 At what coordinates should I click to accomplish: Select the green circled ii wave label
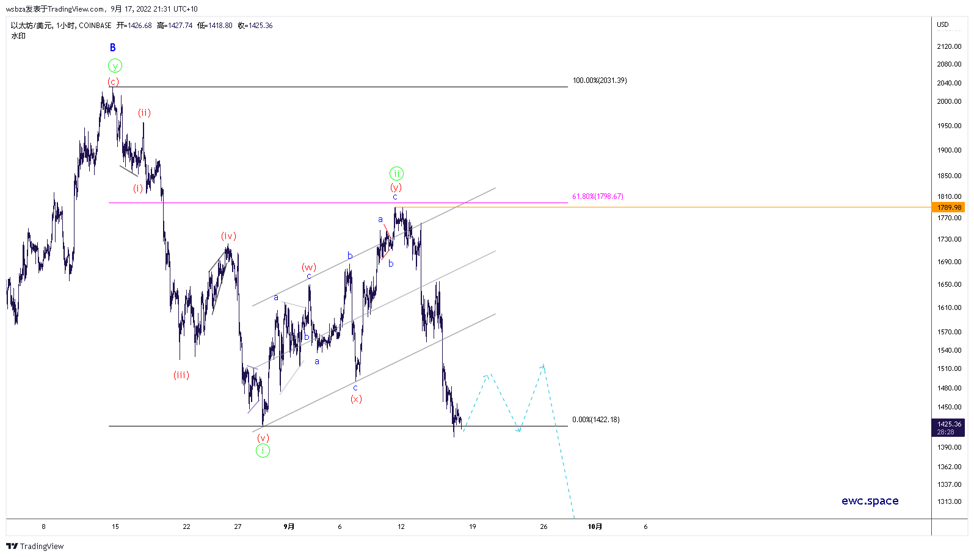[396, 174]
